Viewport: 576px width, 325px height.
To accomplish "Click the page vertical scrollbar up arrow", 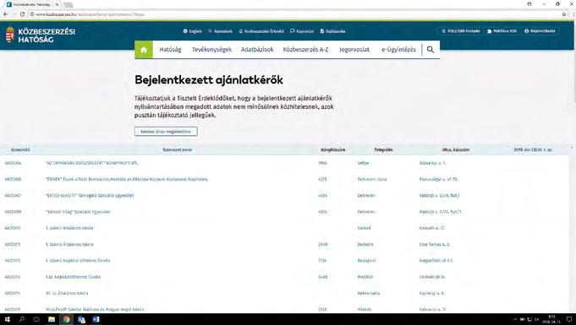I will point(572,148).
